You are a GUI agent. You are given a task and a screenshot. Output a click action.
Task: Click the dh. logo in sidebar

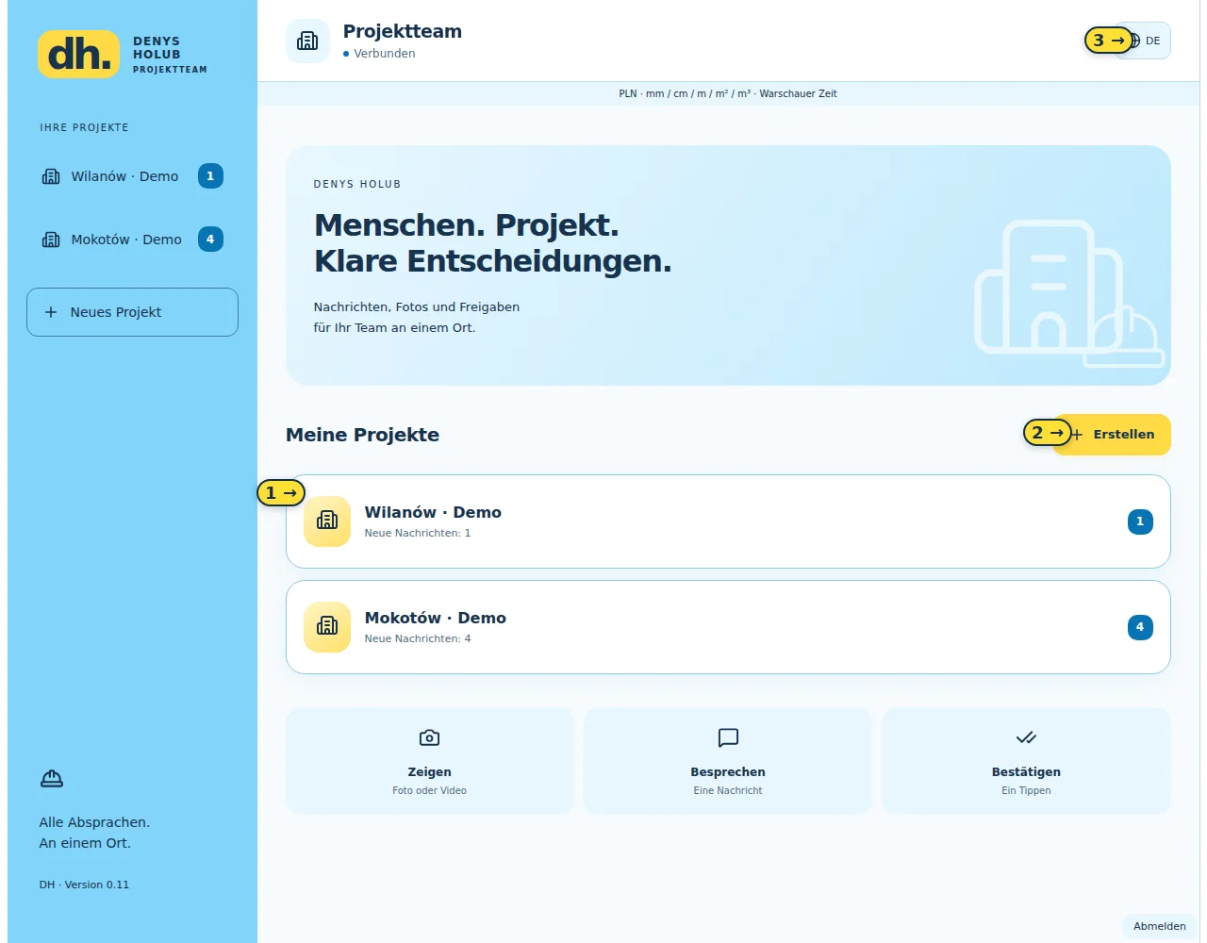point(79,54)
